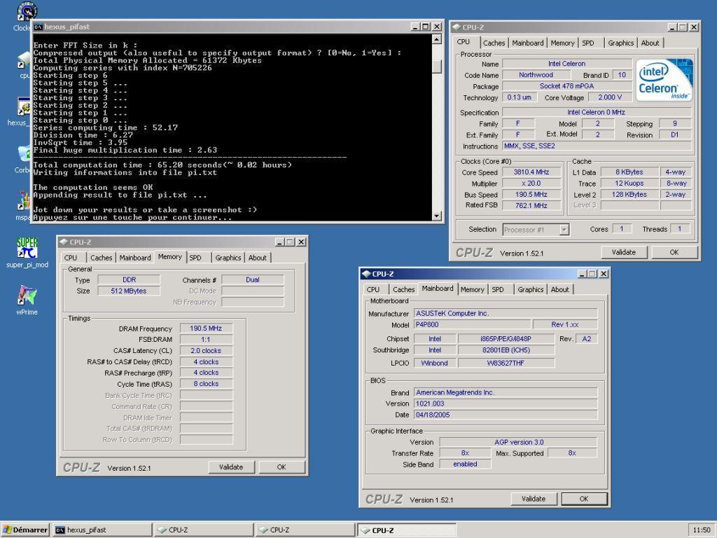Viewport: 717px width, 538px height.
Task: Click the BIOS Version value 1021.003
Action: [506, 403]
